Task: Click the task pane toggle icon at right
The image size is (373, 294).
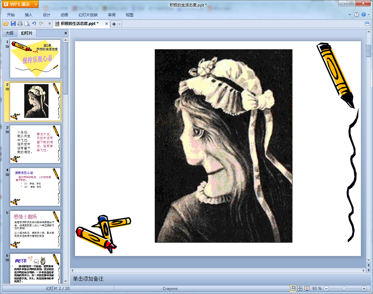Action: click(367, 24)
